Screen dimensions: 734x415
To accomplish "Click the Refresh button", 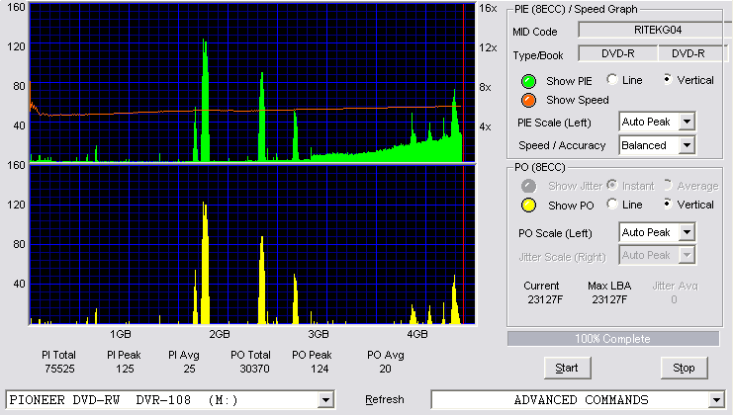I will tap(385, 400).
